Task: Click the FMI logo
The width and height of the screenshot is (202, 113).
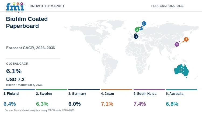Action: click(15, 7)
